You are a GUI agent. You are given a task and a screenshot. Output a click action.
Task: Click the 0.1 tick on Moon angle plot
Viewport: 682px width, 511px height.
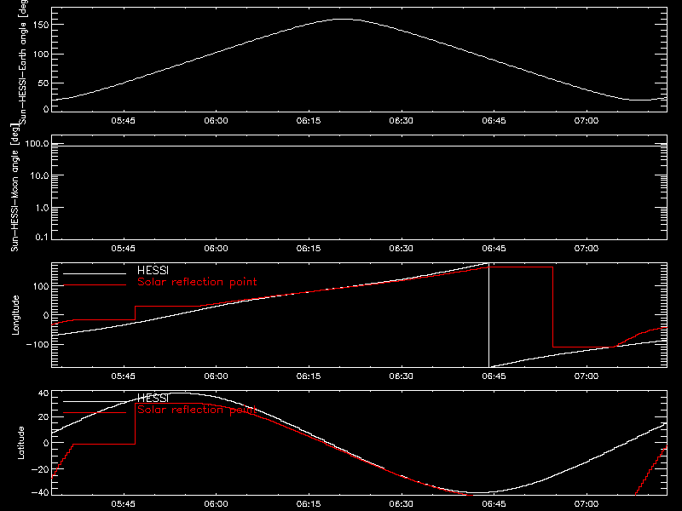point(42,238)
